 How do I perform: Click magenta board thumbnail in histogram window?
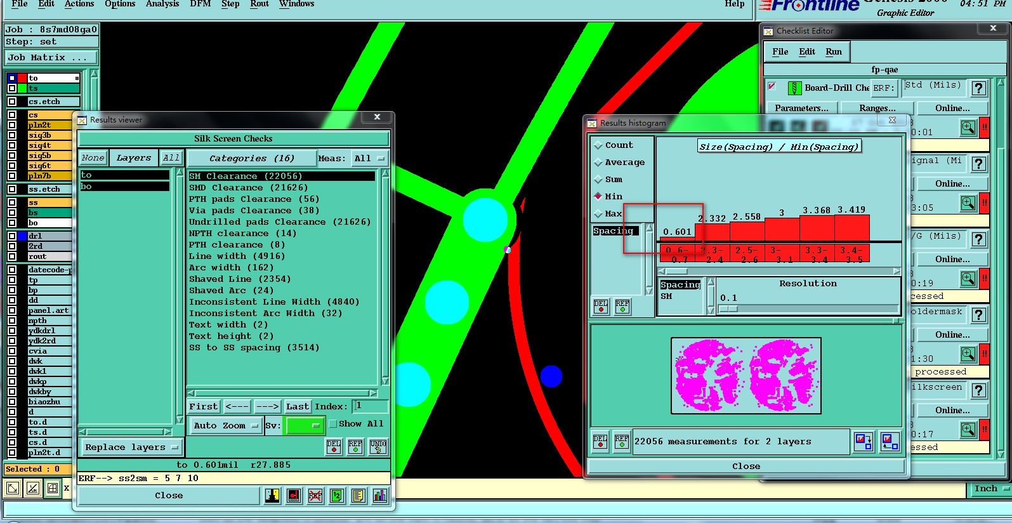click(746, 376)
